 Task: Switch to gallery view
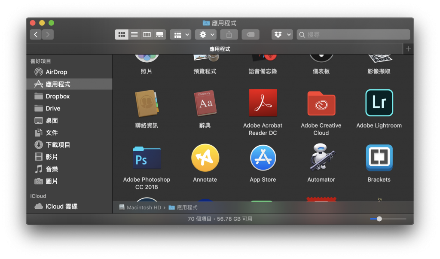pyautogui.click(x=160, y=34)
